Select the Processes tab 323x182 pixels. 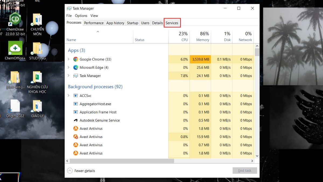pos(74,23)
